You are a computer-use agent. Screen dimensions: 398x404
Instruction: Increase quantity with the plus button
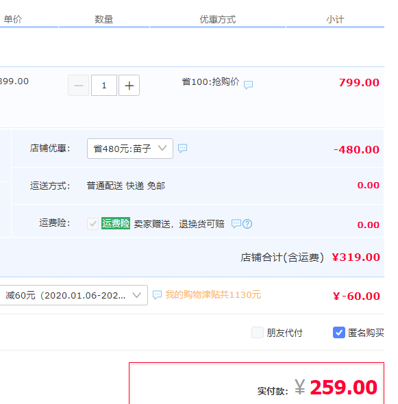(x=129, y=86)
